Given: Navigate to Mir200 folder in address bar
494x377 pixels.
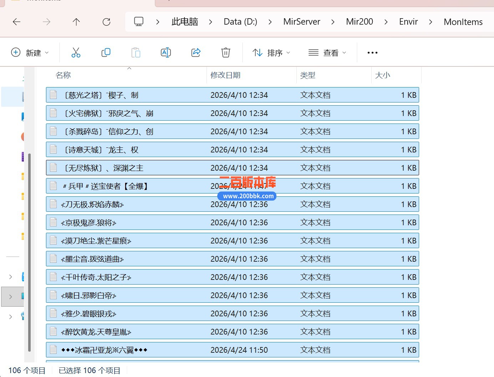Looking at the screenshot, I should (360, 22).
